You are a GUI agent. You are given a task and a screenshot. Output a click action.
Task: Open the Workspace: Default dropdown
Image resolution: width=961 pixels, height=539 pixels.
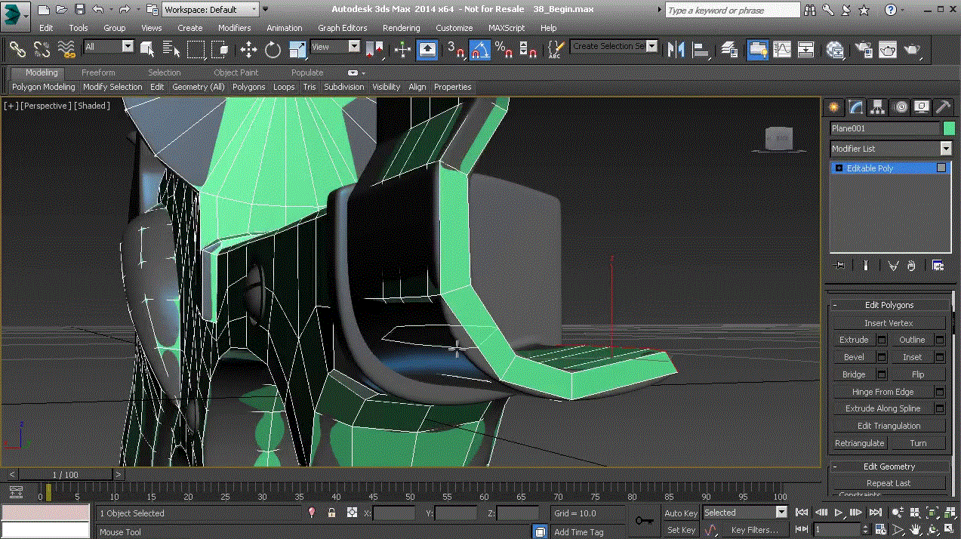211,10
